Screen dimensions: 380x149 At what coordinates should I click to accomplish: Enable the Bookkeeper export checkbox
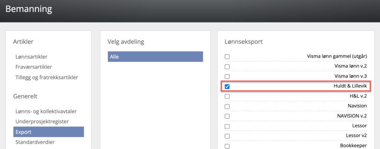[x=227, y=146]
